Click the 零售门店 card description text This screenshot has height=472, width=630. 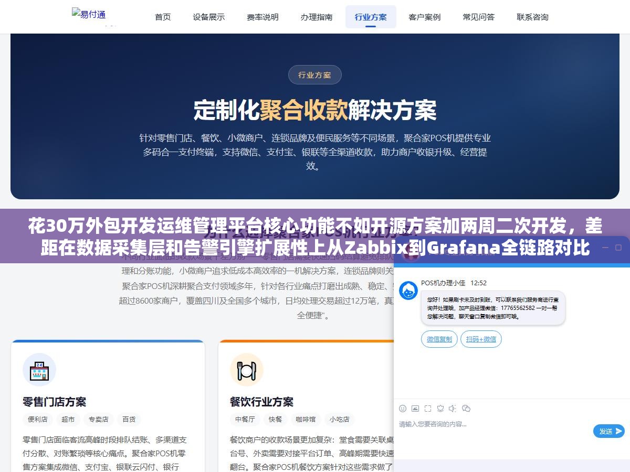(x=105, y=453)
